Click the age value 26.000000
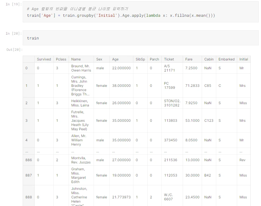 (x=121, y=103)
